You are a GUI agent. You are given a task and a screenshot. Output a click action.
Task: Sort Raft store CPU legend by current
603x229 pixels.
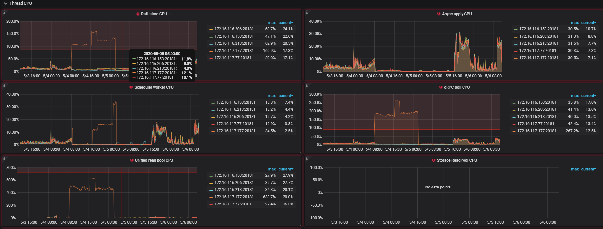point(286,23)
